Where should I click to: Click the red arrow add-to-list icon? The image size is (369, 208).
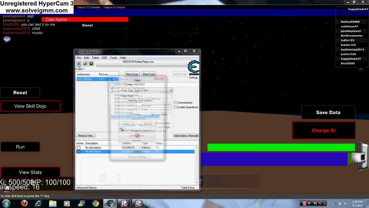[122, 130]
